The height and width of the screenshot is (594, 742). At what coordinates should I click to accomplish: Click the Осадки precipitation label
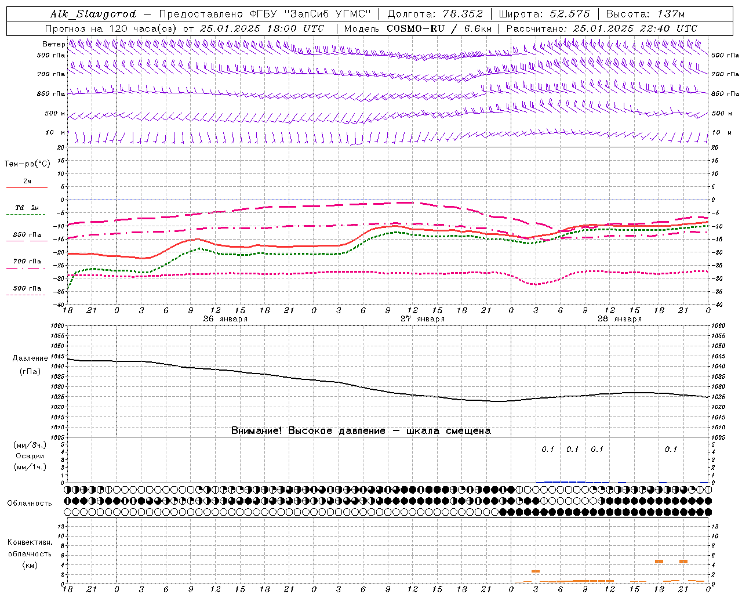(30, 456)
